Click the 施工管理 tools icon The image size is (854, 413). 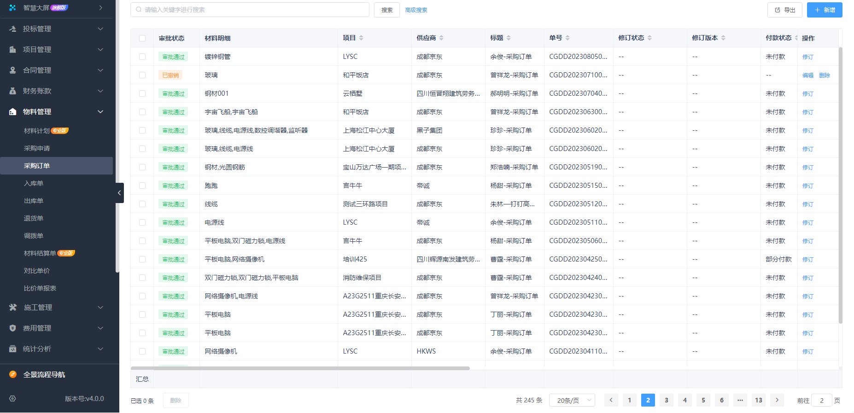click(13, 307)
